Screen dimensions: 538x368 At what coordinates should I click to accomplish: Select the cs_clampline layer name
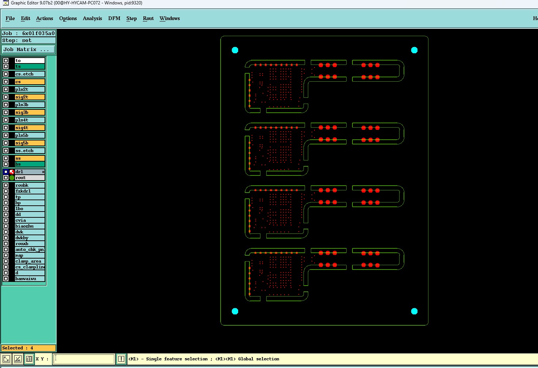coord(30,267)
